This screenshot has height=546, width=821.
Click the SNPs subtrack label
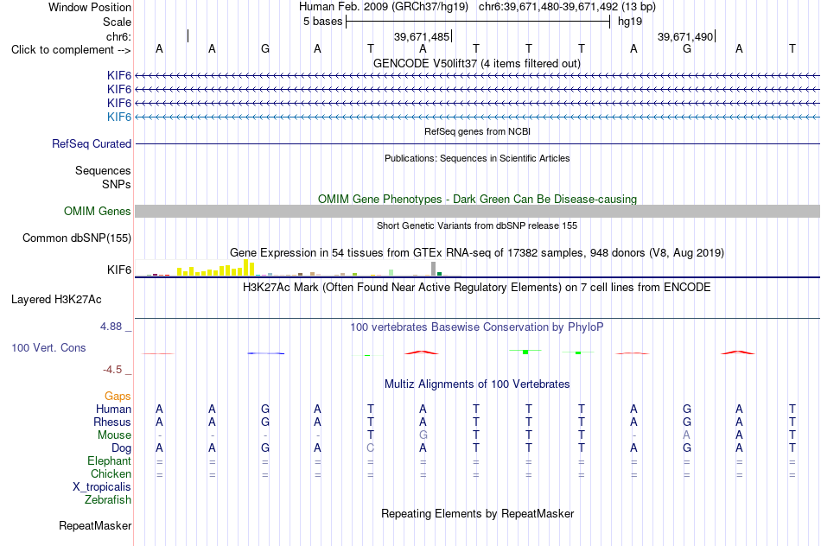pos(117,184)
